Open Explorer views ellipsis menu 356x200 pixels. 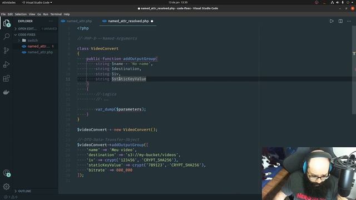(x=51, y=21)
